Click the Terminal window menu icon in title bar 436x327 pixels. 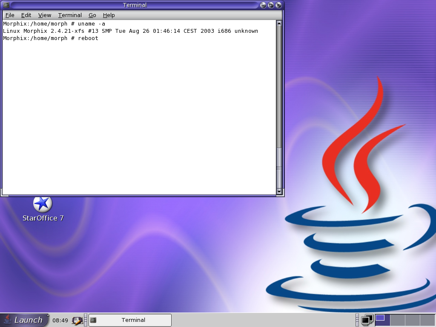click(6, 5)
